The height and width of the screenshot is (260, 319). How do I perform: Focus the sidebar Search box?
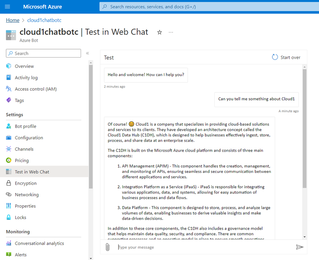pos(43,53)
